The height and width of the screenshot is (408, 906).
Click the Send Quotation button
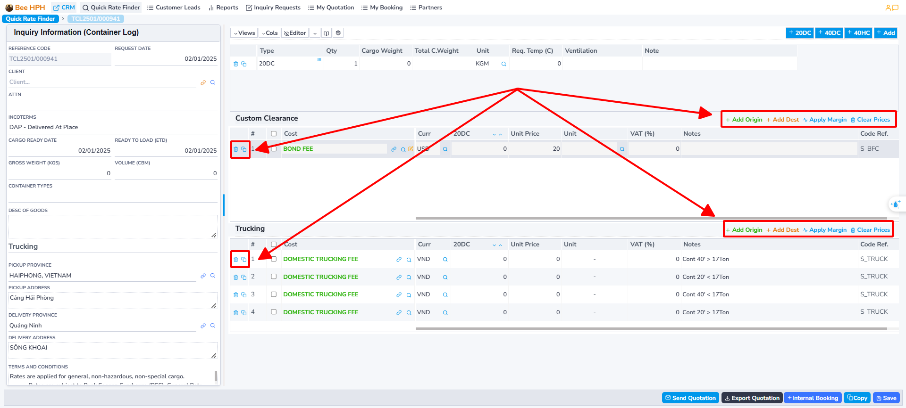point(690,398)
